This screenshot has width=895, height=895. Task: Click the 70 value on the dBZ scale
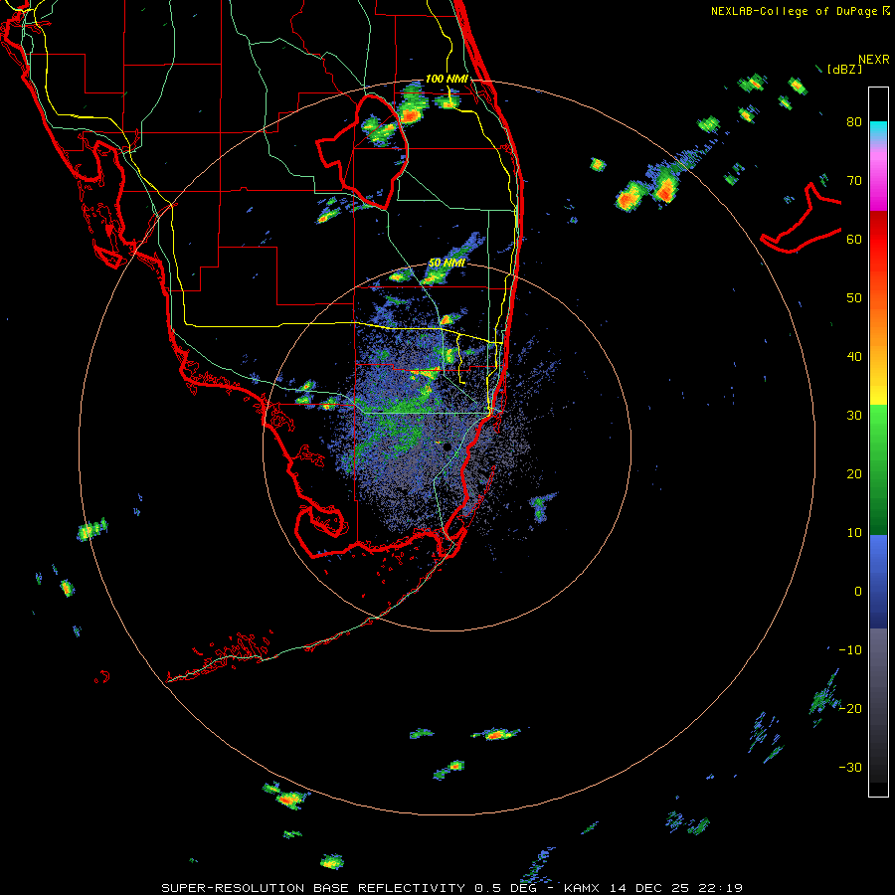(854, 181)
